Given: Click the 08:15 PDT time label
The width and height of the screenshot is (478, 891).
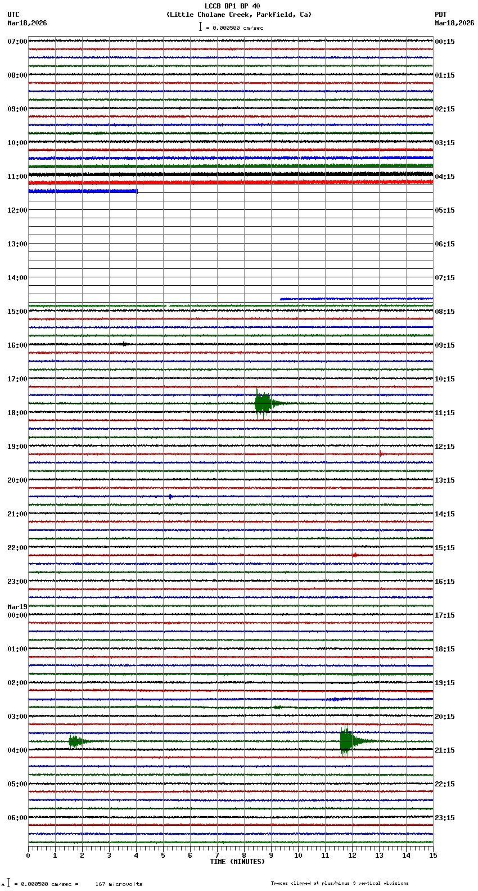Looking at the screenshot, I should 445,312.
